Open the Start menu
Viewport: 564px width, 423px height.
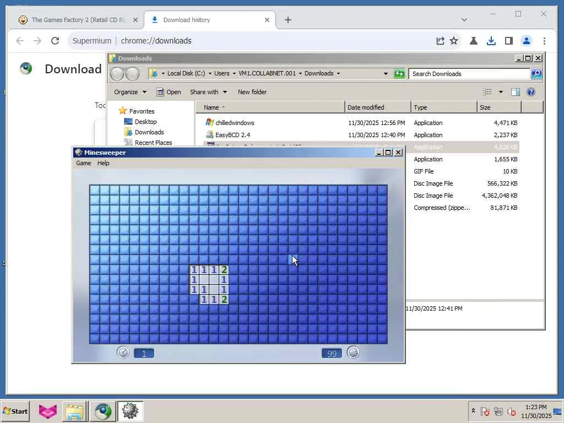point(15,411)
